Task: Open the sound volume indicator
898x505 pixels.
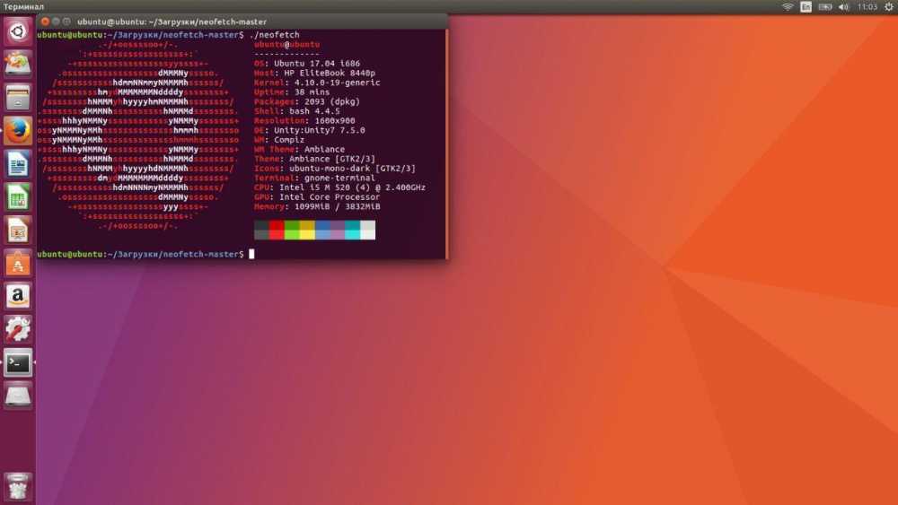Action: pos(843,7)
